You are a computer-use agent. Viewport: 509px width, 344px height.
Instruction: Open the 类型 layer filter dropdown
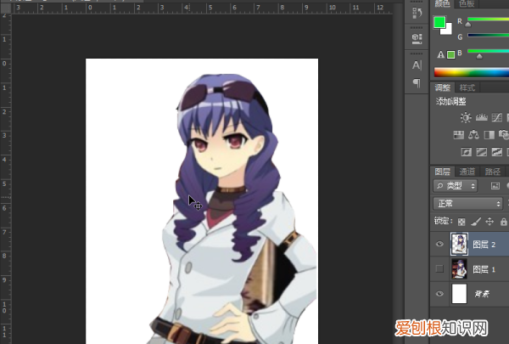[456, 185]
